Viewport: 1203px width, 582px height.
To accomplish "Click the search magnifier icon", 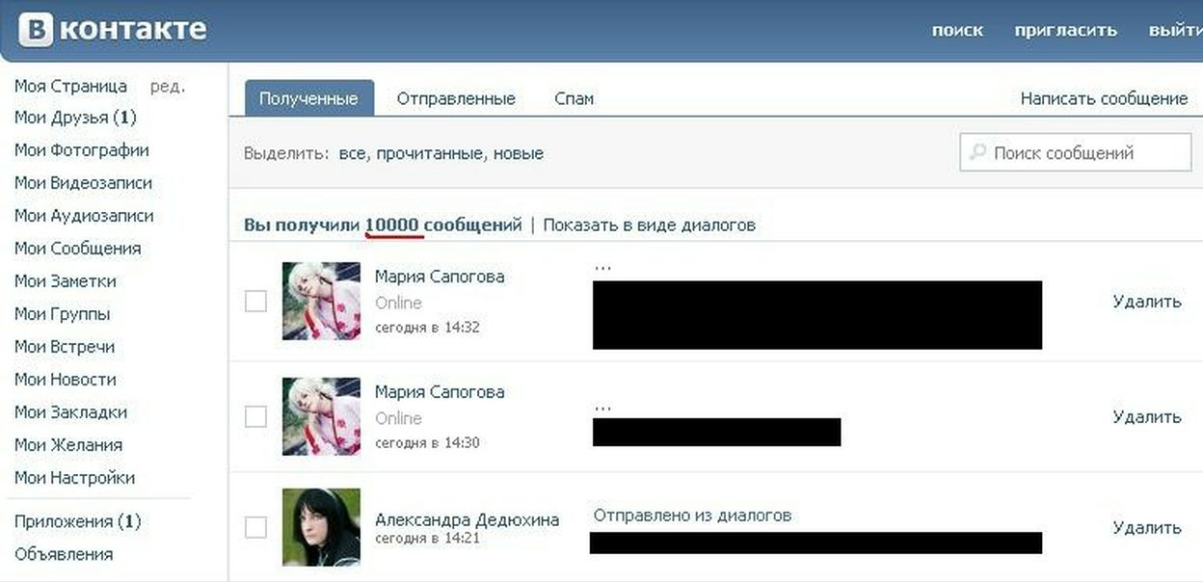I will (x=977, y=152).
